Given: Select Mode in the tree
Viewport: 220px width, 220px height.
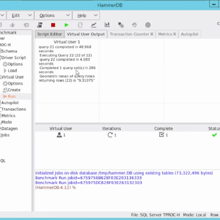Looking at the screenshot, I should pos(7,122).
